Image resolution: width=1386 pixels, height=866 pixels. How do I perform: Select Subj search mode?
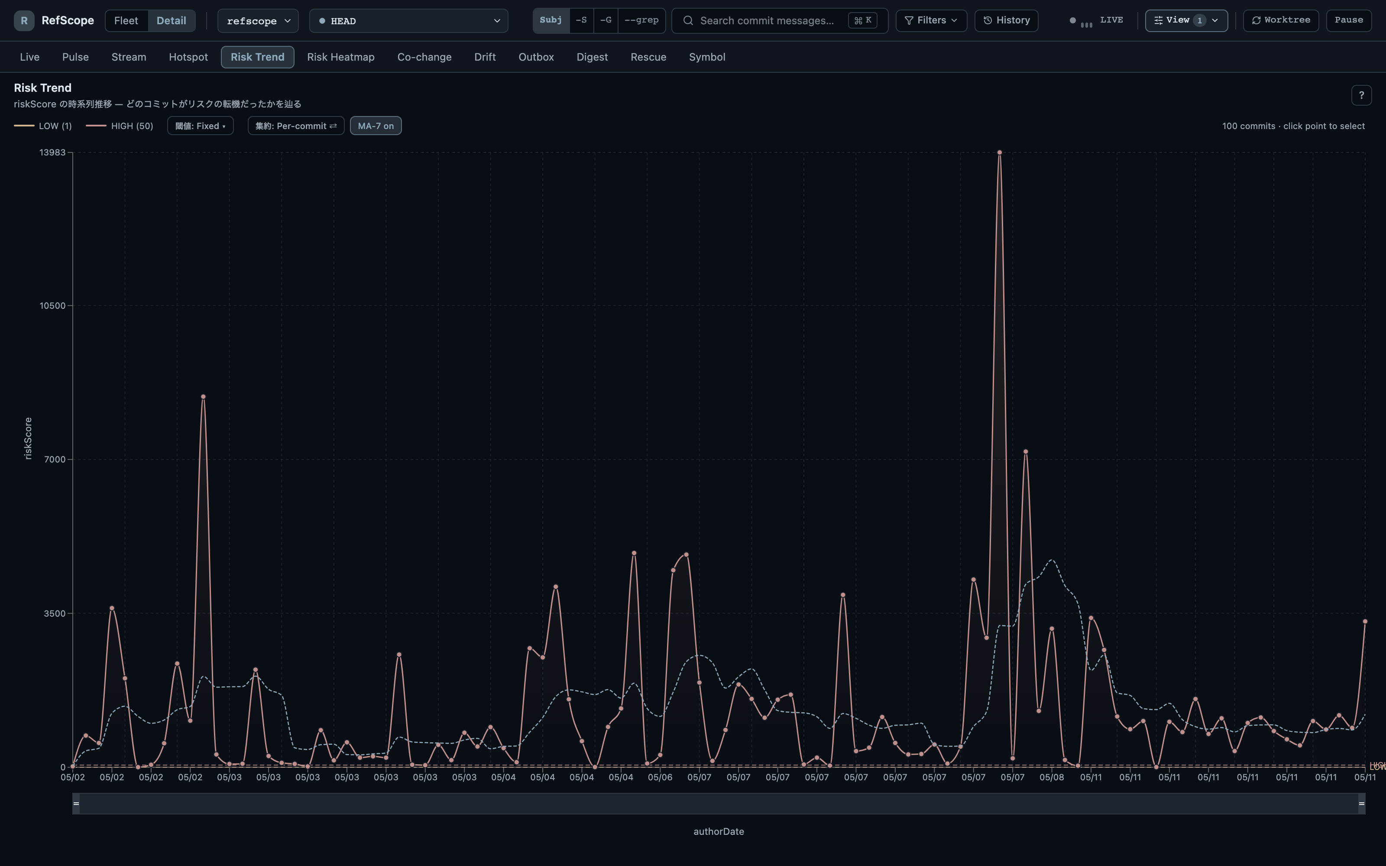click(551, 21)
